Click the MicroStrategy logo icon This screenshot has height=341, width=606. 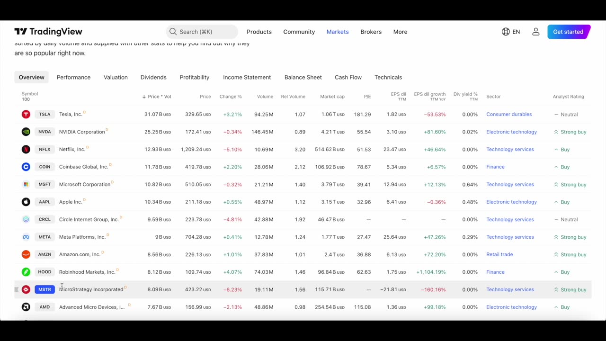(x=26, y=289)
